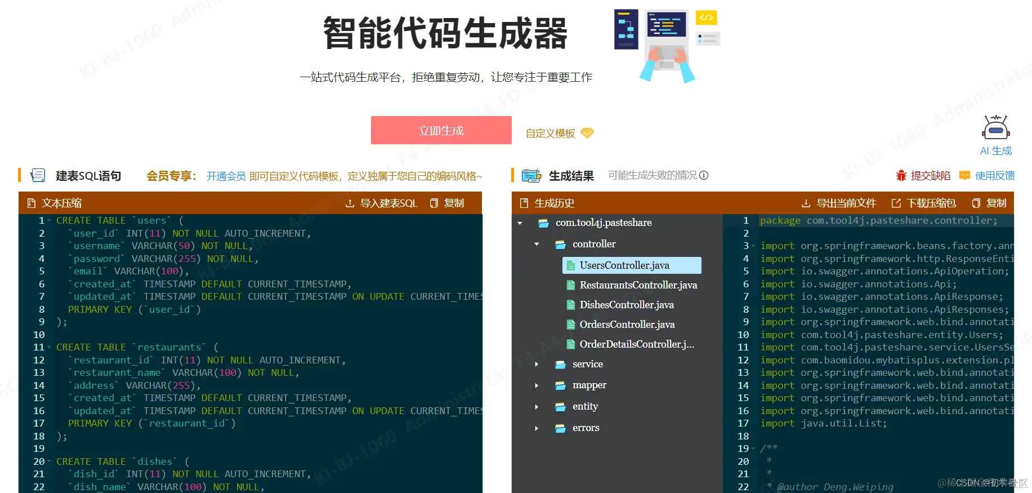The width and height of the screenshot is (1032, 493).
Task: Fold the comment block at line 19
Action: tap(753, 448)
